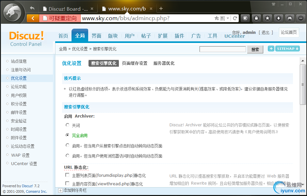Select the 关闭 Archiver radio option
Screen dimensions: 307x196
(x=67, y=125)
